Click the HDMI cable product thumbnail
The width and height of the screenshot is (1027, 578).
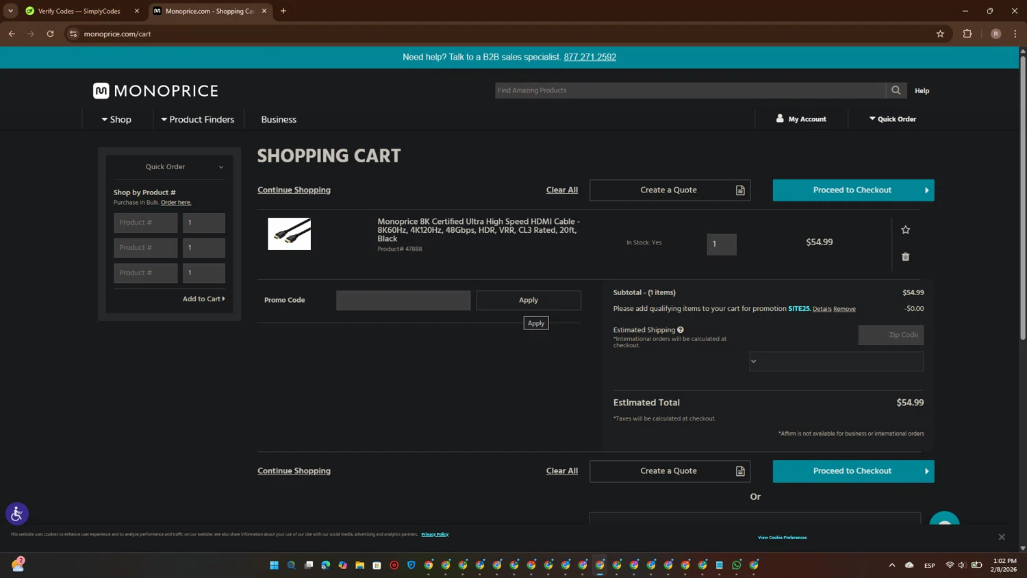289,234
